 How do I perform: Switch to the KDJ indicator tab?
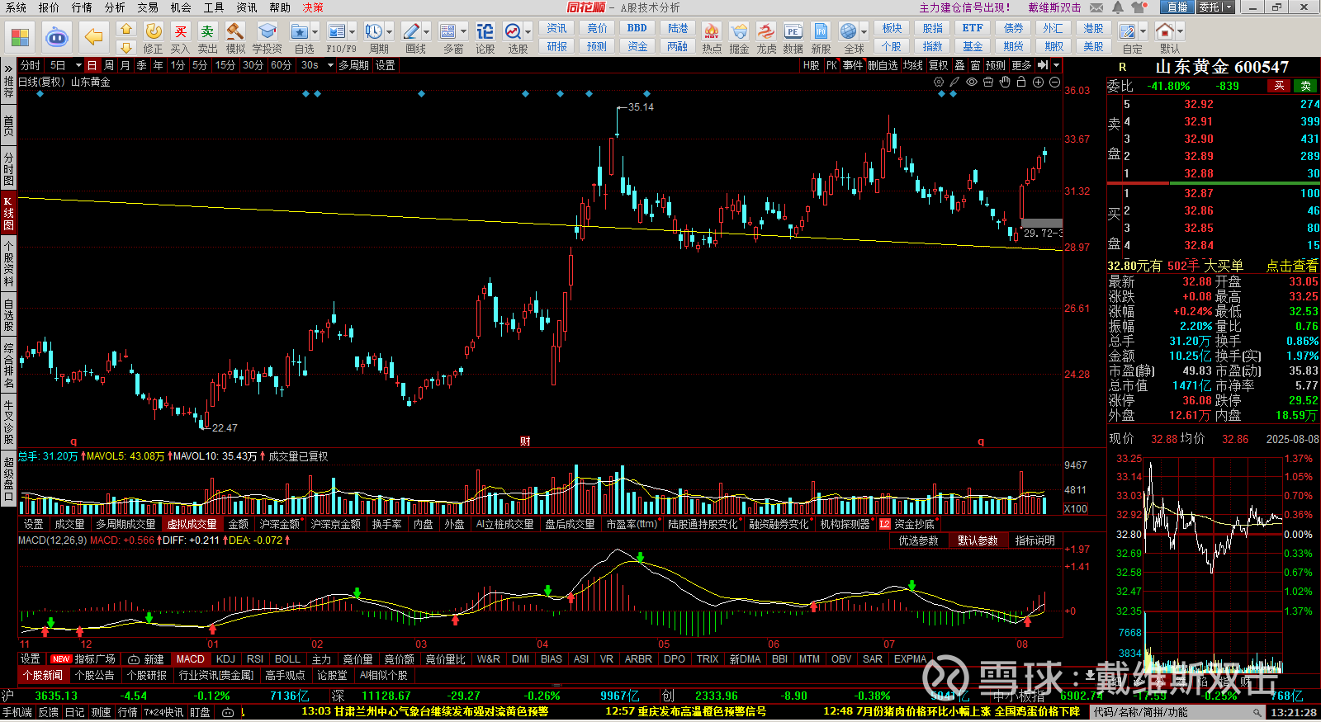(x=225, y=659)
